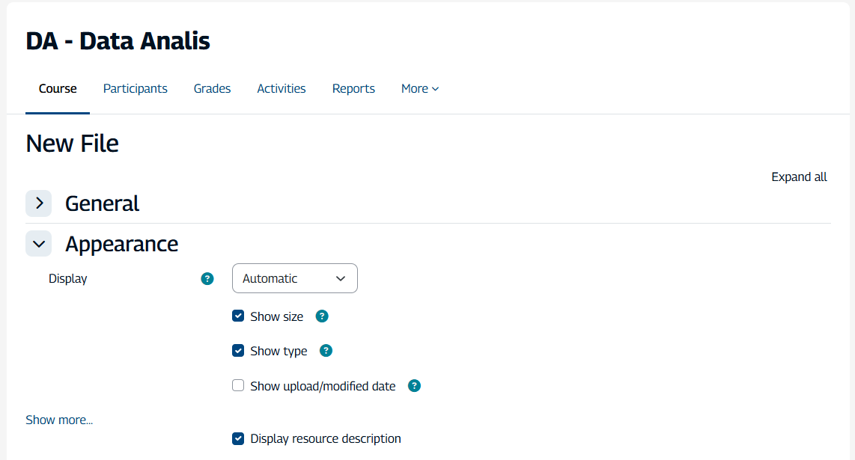Click help icon for Show upload/modified date
Viewport: 855px width, 460px height.
coord(414,386)
